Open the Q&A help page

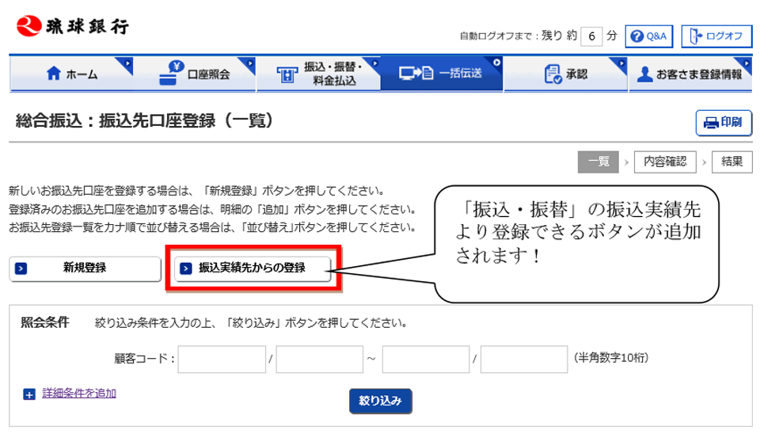(648, 36)
